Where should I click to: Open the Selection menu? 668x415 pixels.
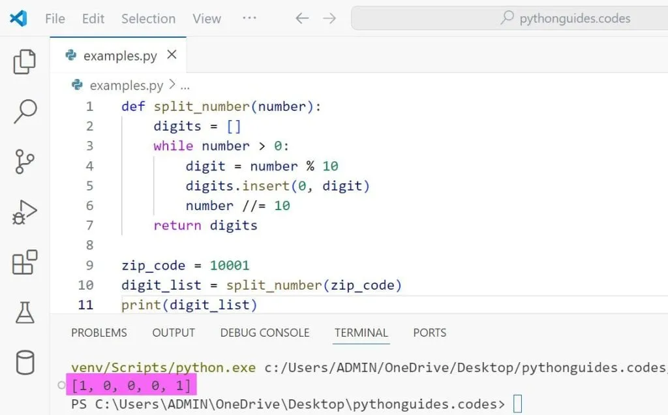tap(148, 18)
